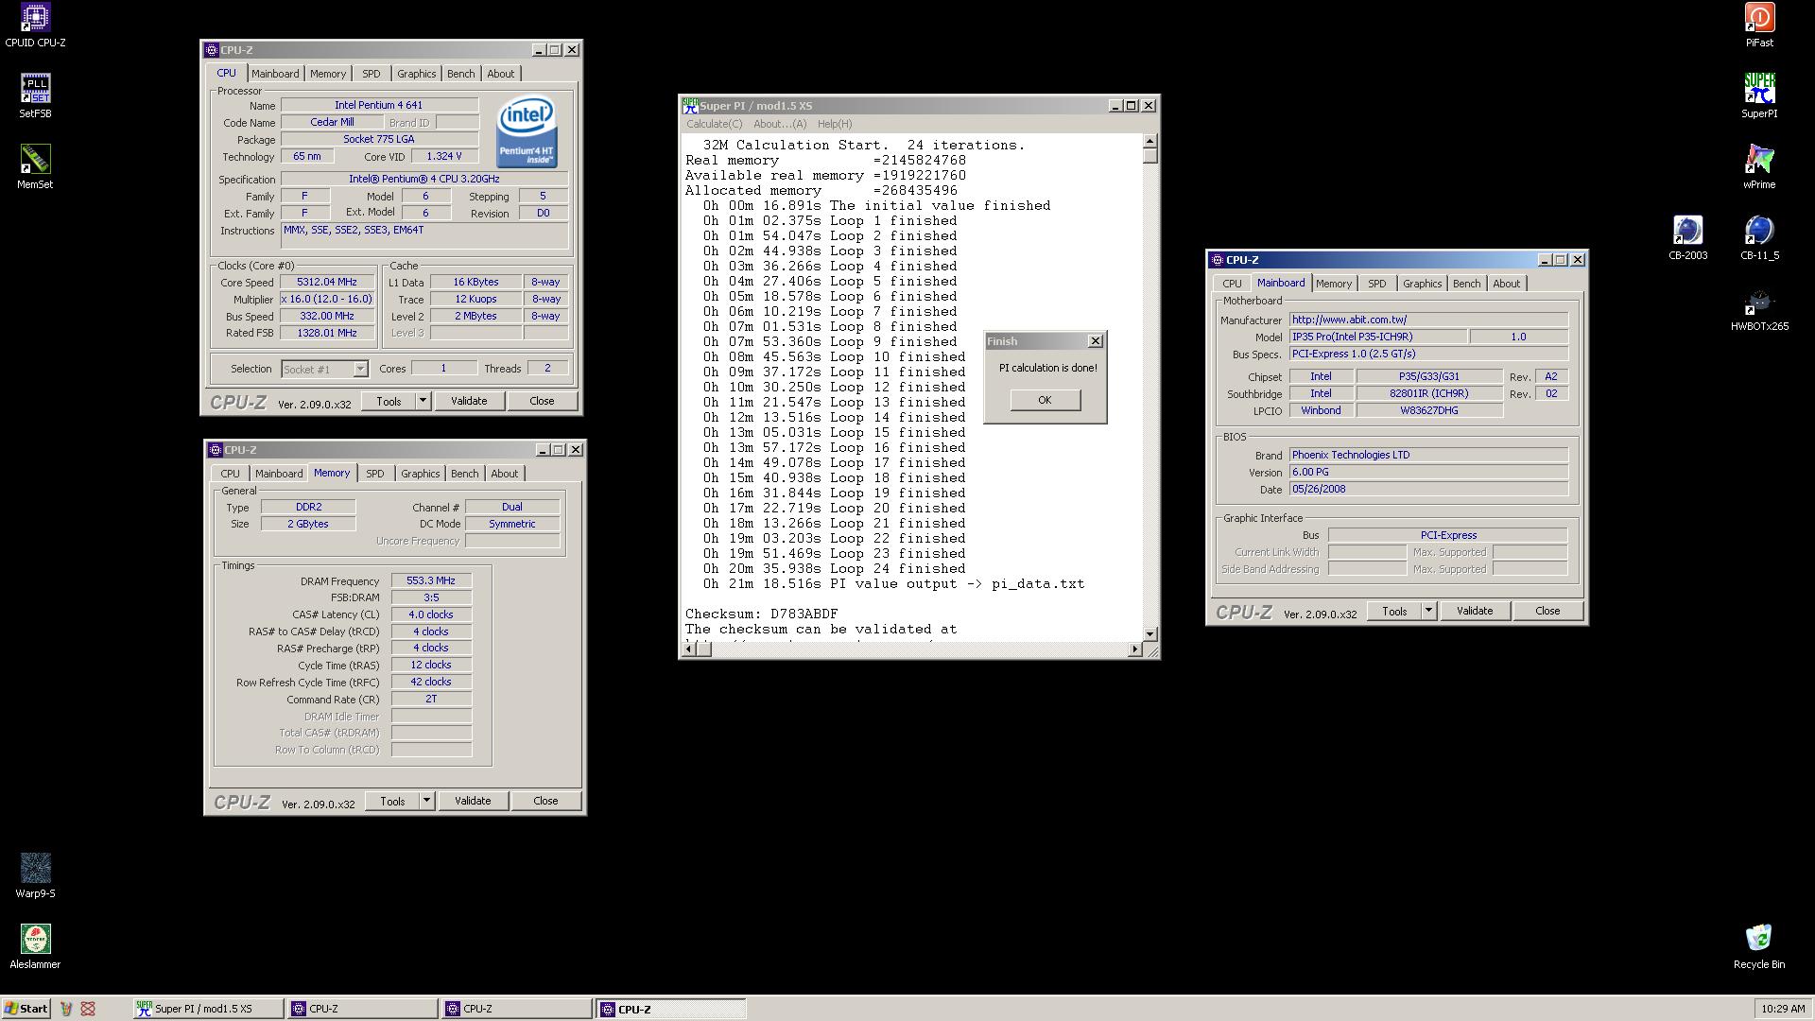
Task: Click Validate in the CPU tab window
Action: click(469, 401)
